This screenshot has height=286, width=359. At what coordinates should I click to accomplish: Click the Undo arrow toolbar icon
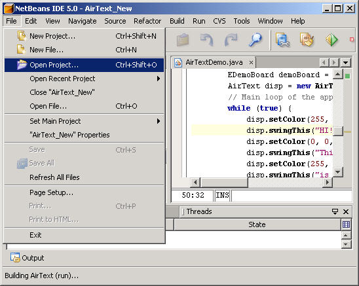click(207, 40)
